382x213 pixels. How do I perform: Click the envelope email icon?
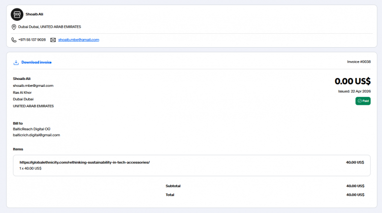[x=53, y=40]
